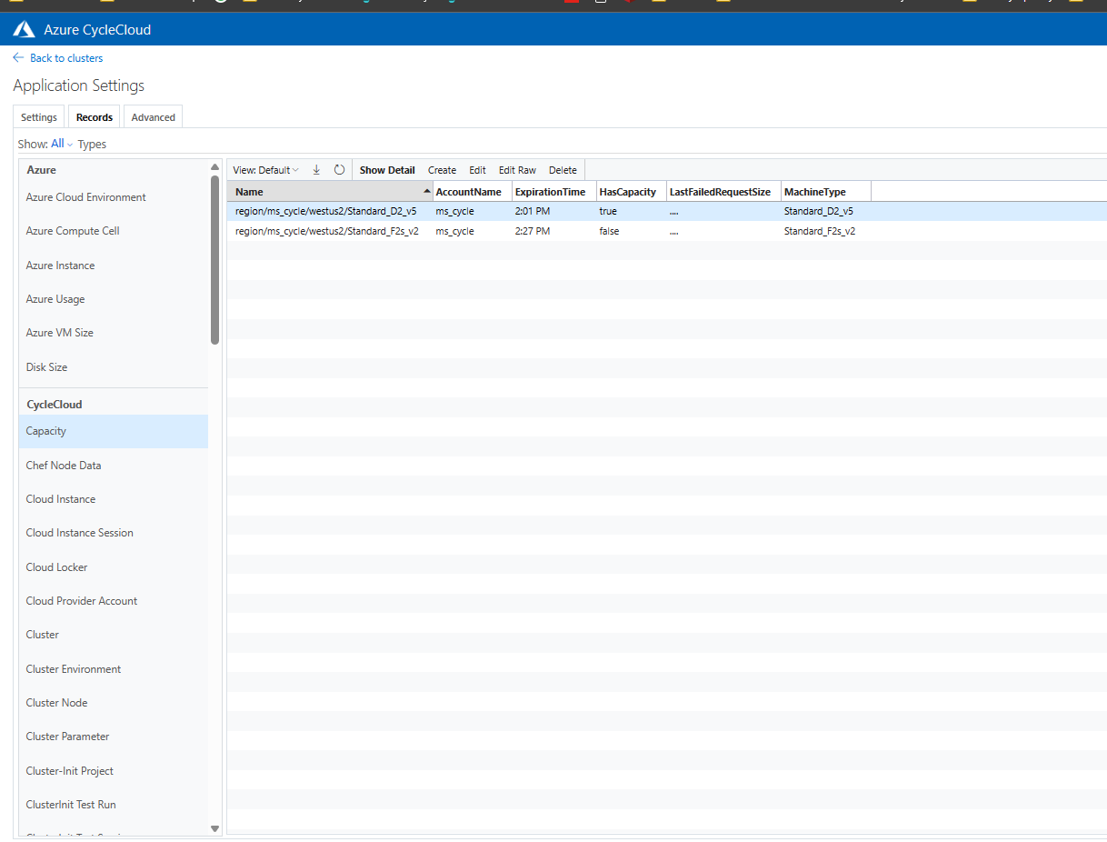1107x842 pixels.
Task: Switch to the Settings tab
Action: point(39,117)
